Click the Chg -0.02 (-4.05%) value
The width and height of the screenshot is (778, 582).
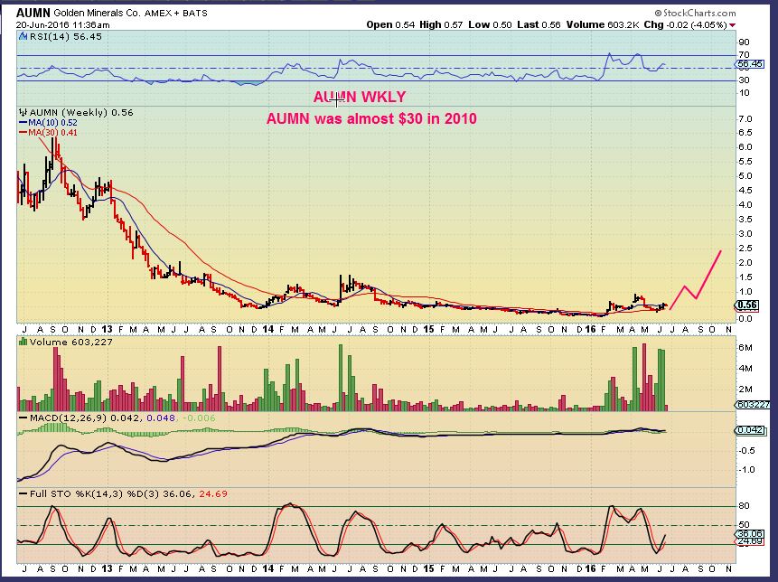click(x=685, y=24)
